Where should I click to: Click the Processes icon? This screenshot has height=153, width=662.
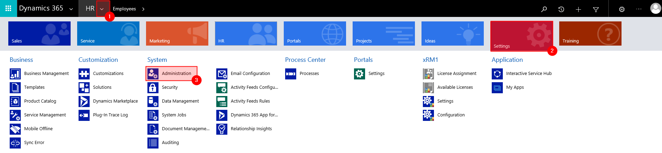click(291, 74)
